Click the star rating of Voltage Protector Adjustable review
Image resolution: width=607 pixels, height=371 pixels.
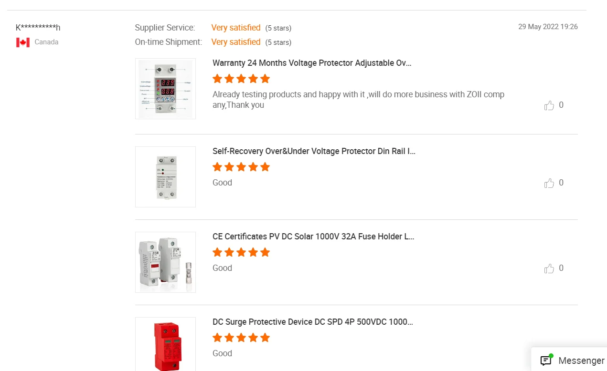[241, 79]
